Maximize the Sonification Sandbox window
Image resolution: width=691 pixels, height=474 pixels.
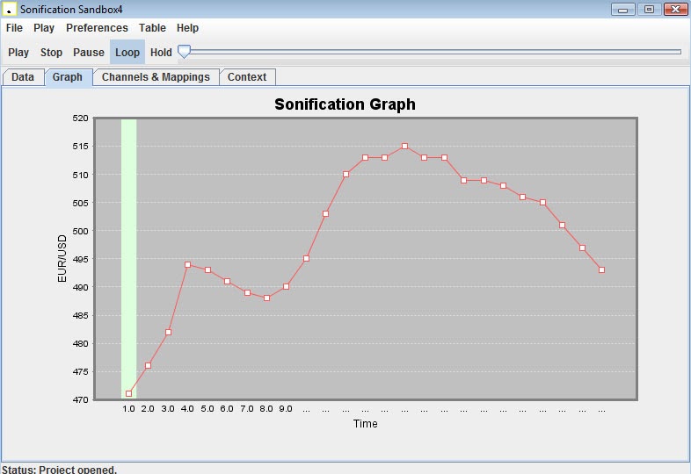pos(649,9)
